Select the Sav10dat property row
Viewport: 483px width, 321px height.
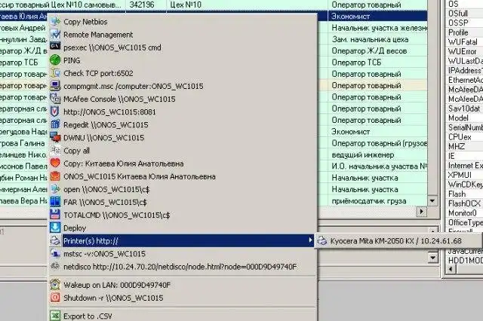(464, 109)
